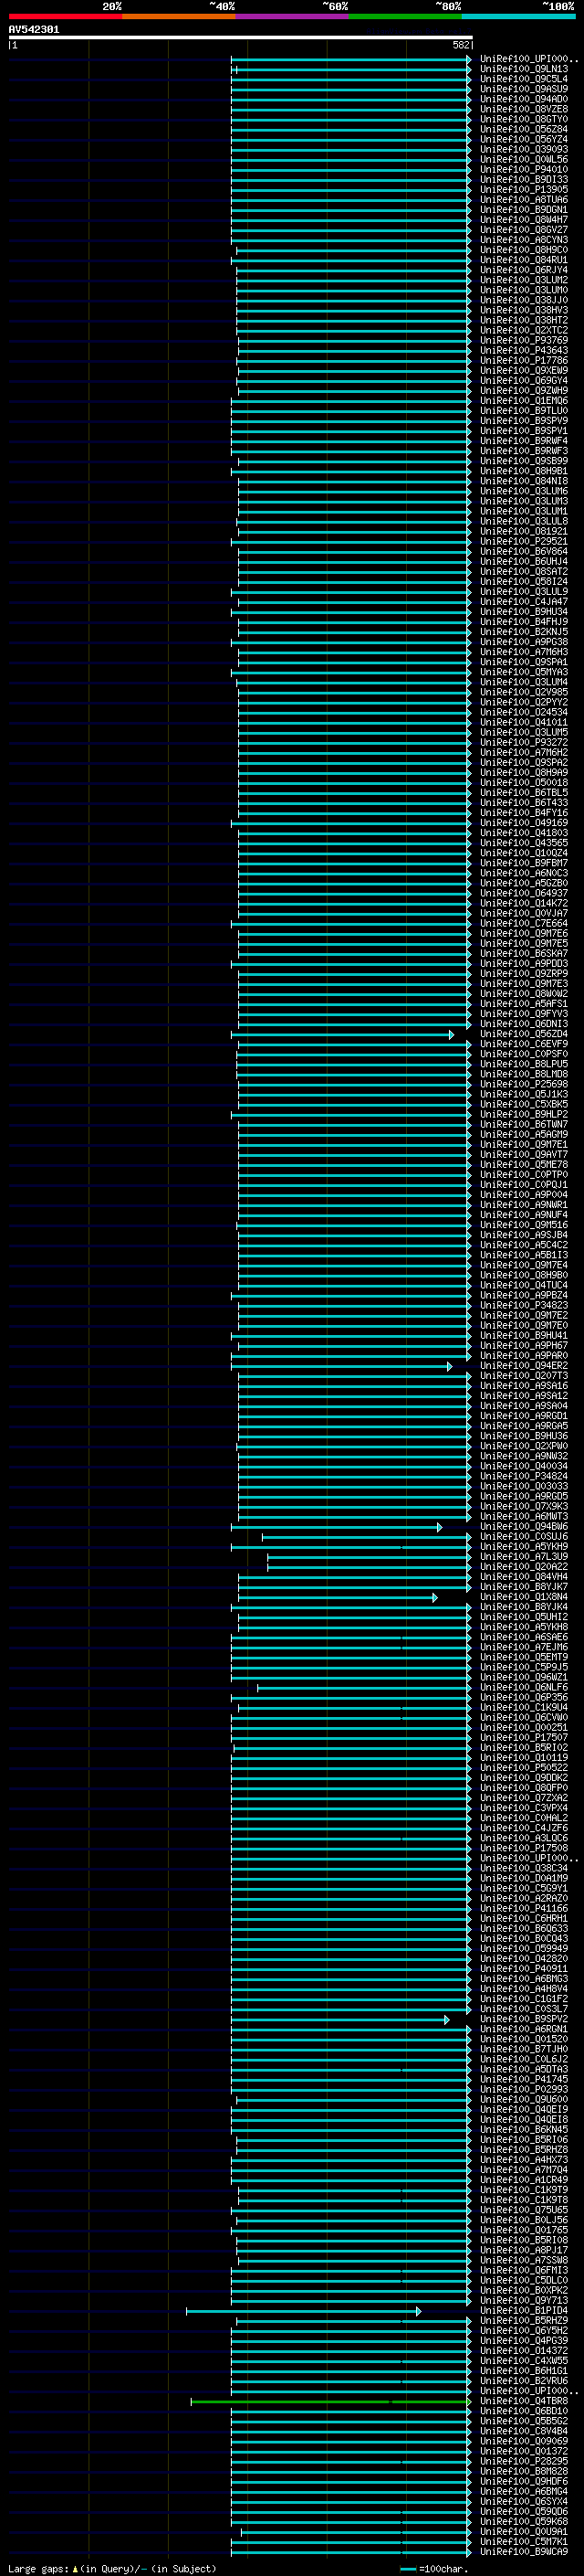Select hit label UniRef100_Q6BD10
This screenshot has width=584, height=2576.
pos(524,2411)
